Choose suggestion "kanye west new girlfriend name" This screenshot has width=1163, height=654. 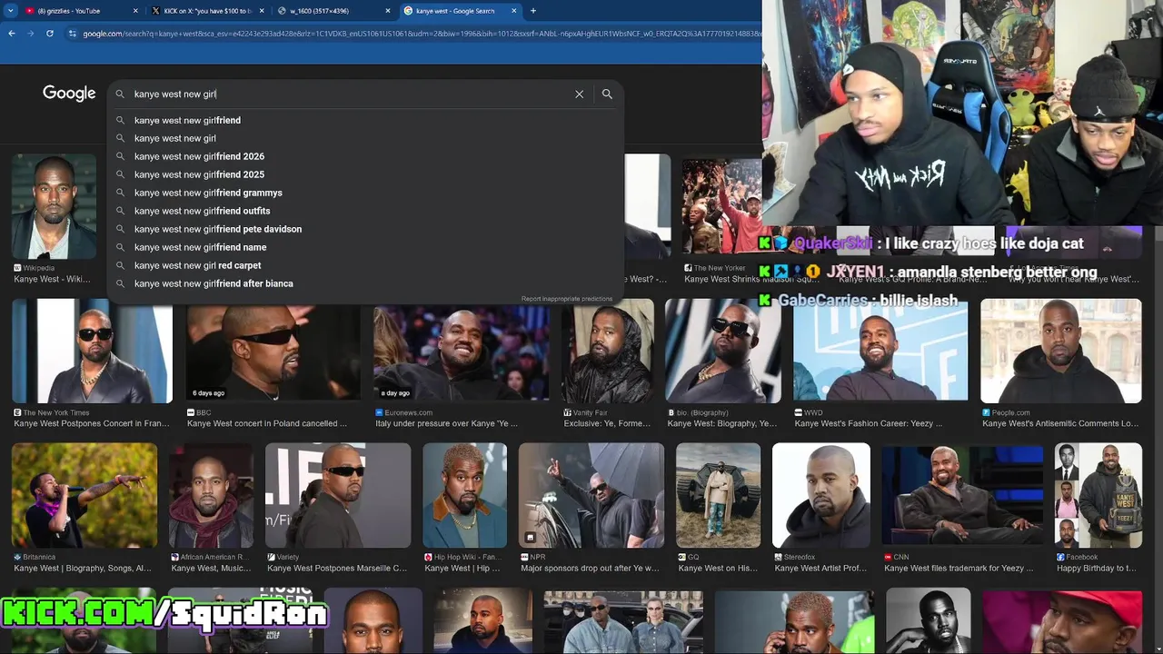point(200,247)
